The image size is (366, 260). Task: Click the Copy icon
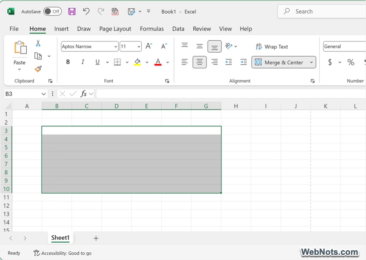click(38, 56)
